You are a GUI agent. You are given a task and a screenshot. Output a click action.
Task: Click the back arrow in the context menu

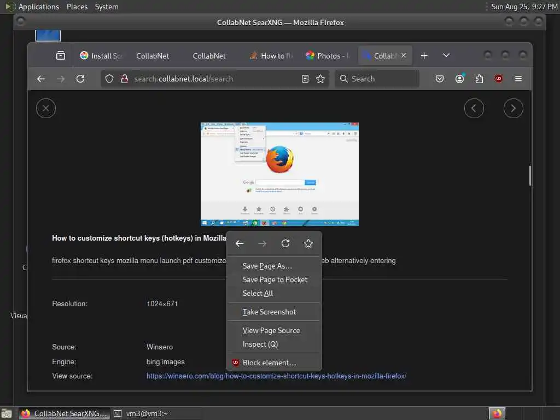[x=240, y=243]
